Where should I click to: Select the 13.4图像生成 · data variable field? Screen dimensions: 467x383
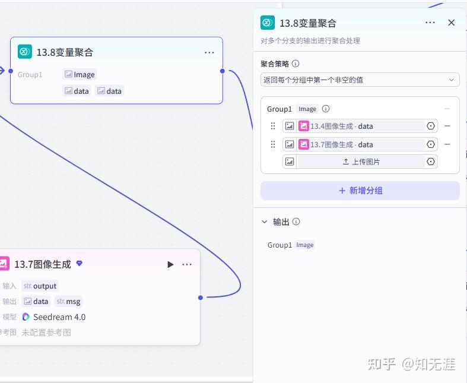pos(360,126)
